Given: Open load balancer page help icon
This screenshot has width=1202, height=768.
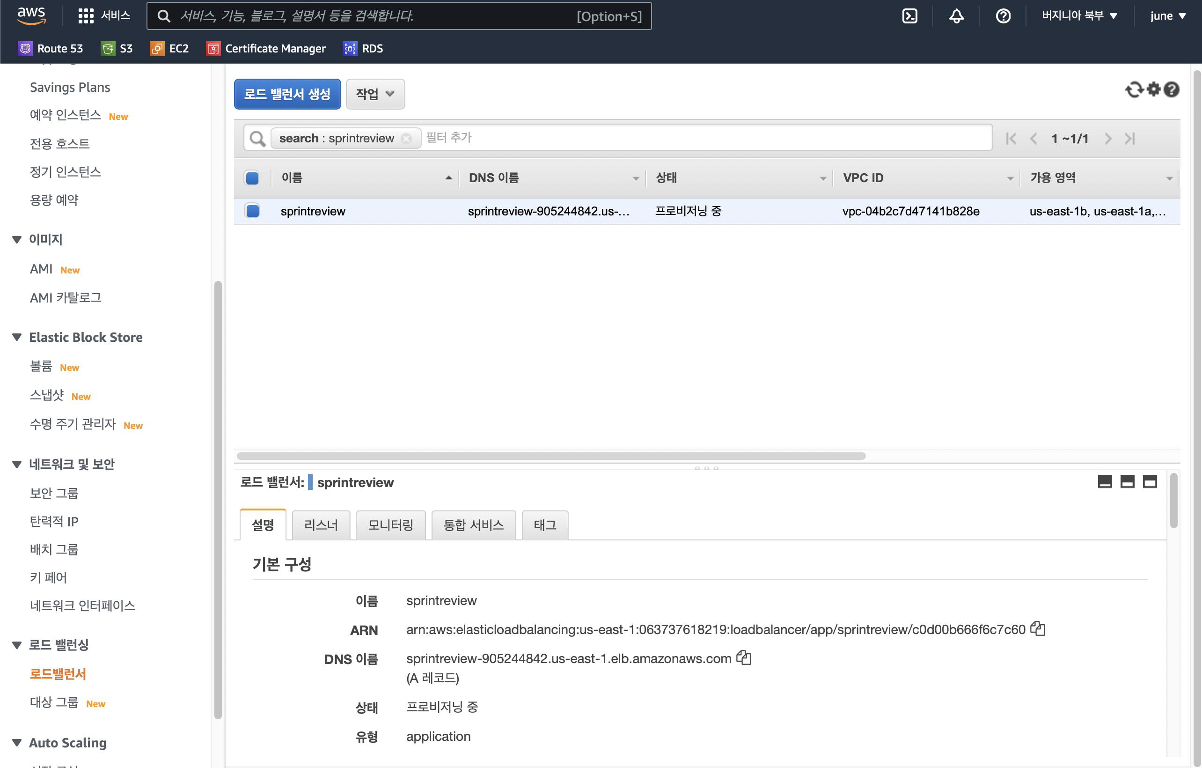Looking at the screenshot, I should [1171, 89].
